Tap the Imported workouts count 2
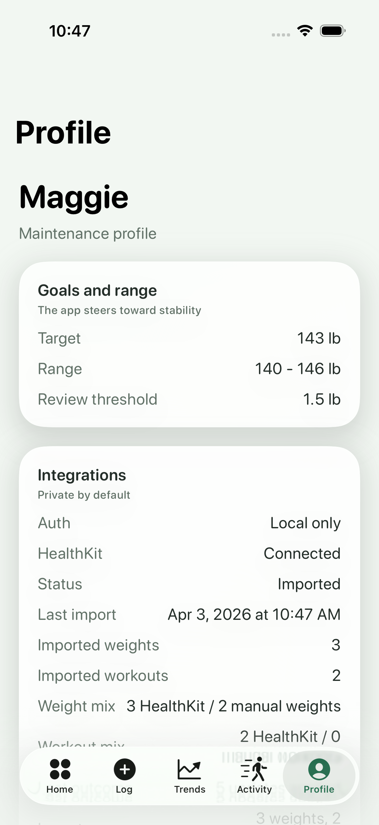 point(336,675)
